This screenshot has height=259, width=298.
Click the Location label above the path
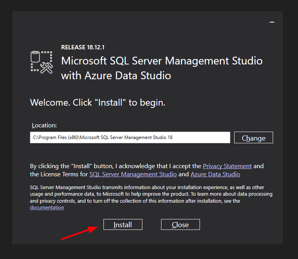(x=44, y=125)
